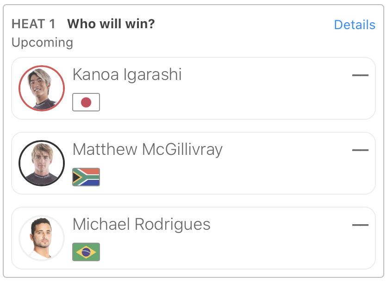Click the Brazil flag icon

[86, 252]
